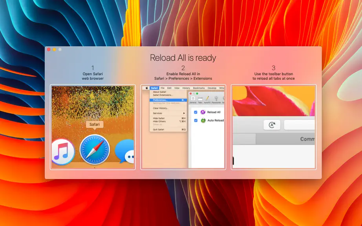The height and width of the screenshot is (226, 362).
Task: Click the Messages speech bubble icon in step 1 image
Action: [x=125, y=152]
